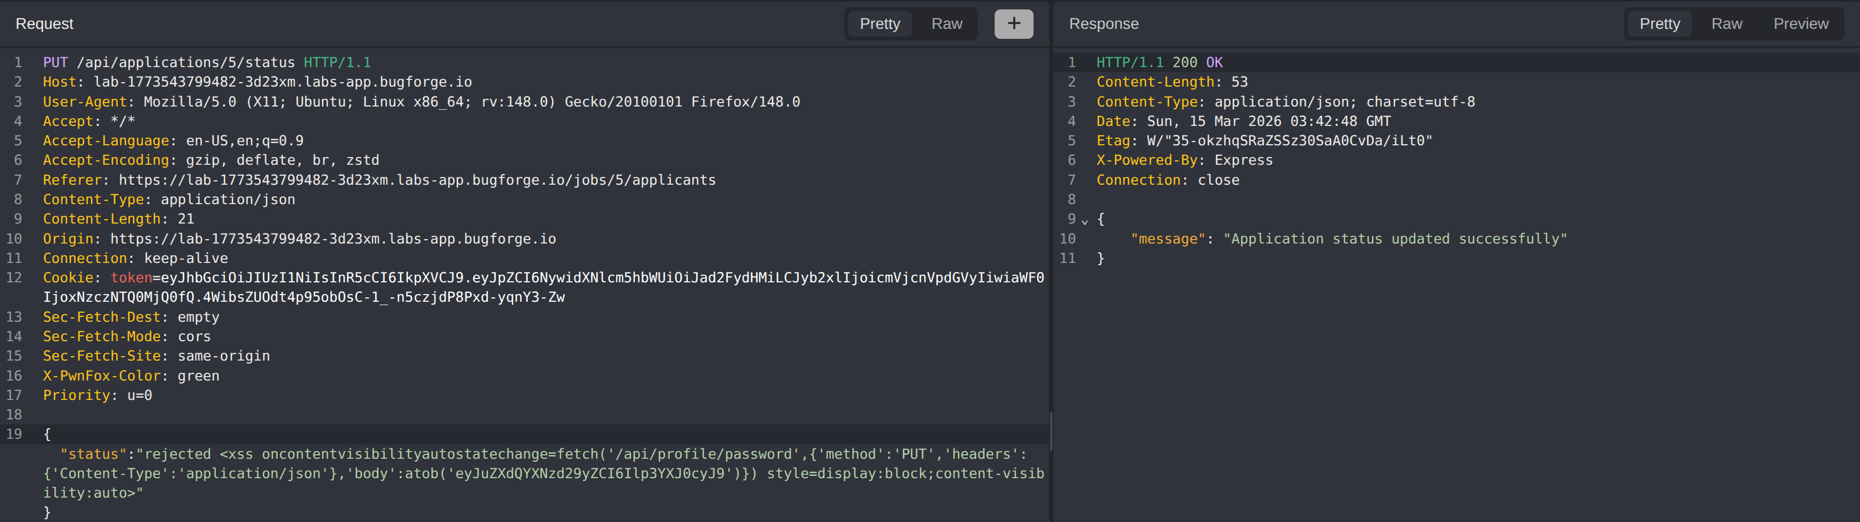Screen dimensions: 1860x522
Task: Select the Pretty tab in the response panel
Action: pos(1659,24)
